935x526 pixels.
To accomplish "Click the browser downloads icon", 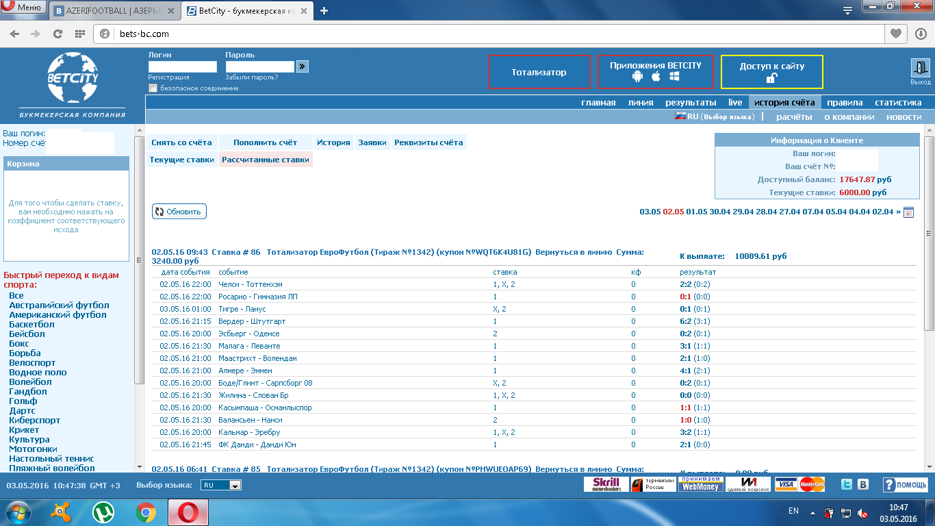I will (x=921, y=34).
